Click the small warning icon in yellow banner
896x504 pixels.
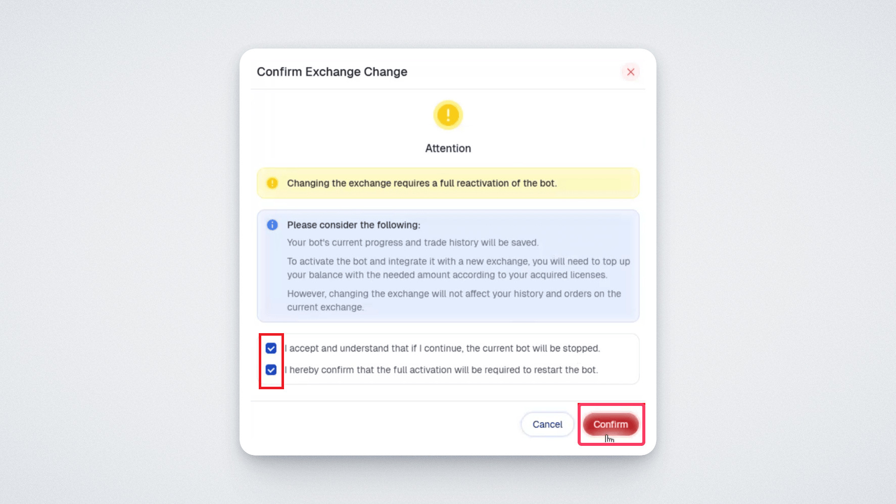pos(272,183)
